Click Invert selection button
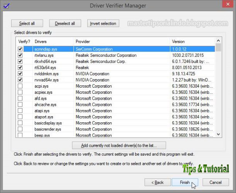The image size is (236, 193). pos(103,23)
